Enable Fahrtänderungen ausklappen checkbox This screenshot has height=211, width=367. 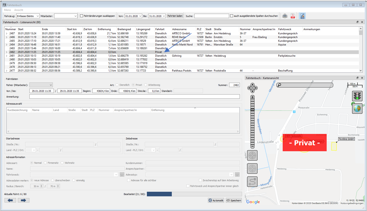click(x=82, y=16)
